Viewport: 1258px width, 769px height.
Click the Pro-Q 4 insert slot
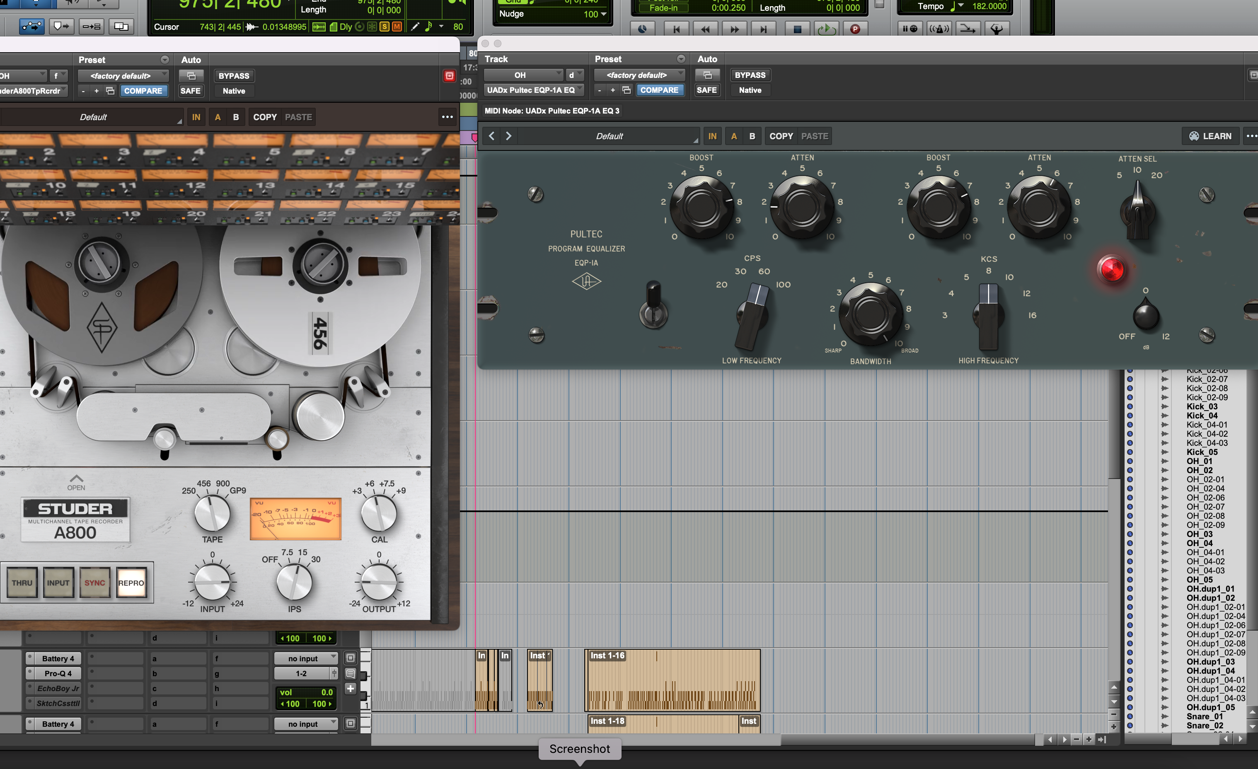coord(53,674)
